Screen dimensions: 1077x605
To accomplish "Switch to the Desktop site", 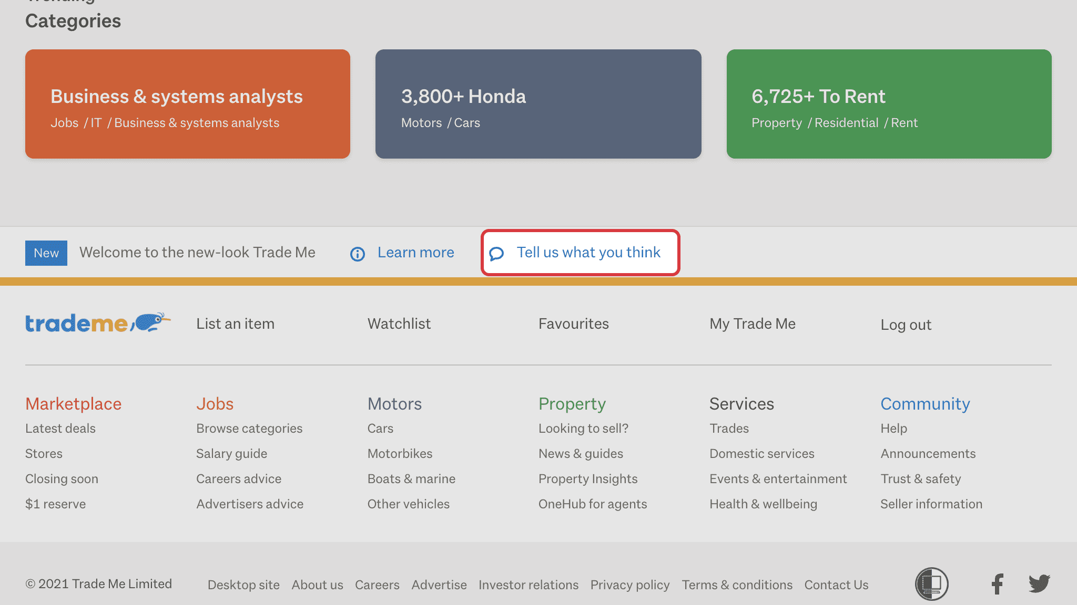I will pyautogui.click(x=243, y=585).
